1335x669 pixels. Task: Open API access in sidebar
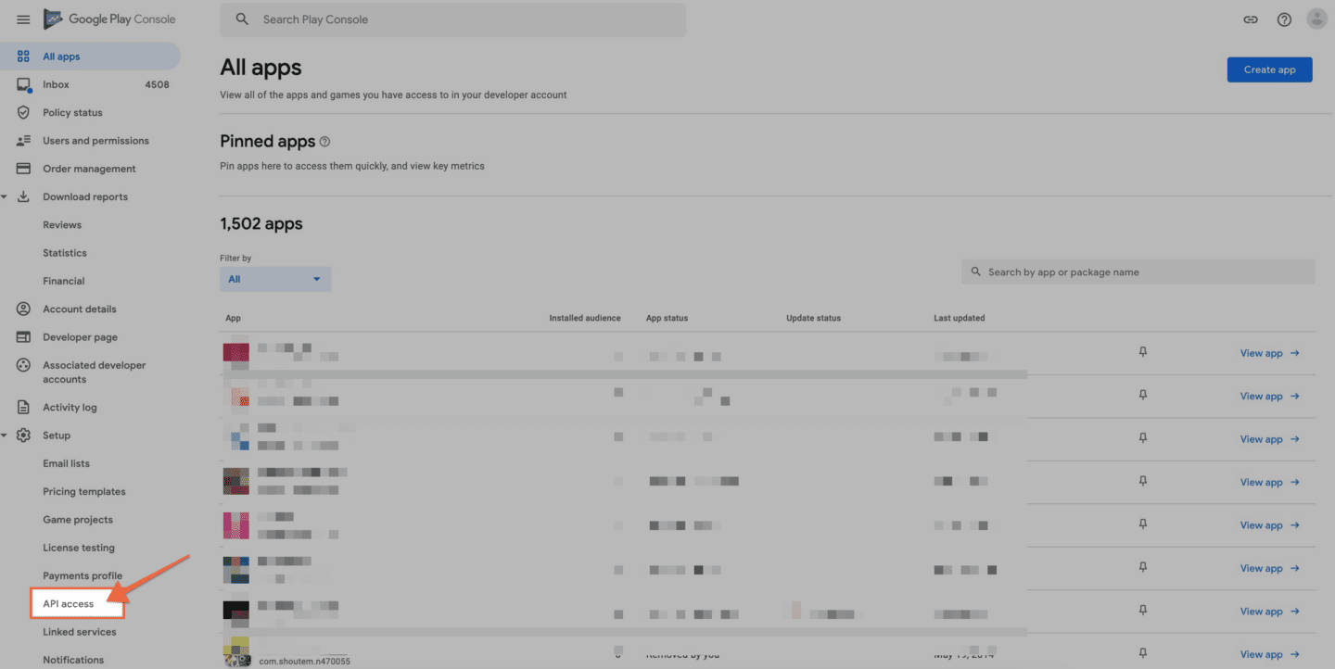[x=69, y=604]
